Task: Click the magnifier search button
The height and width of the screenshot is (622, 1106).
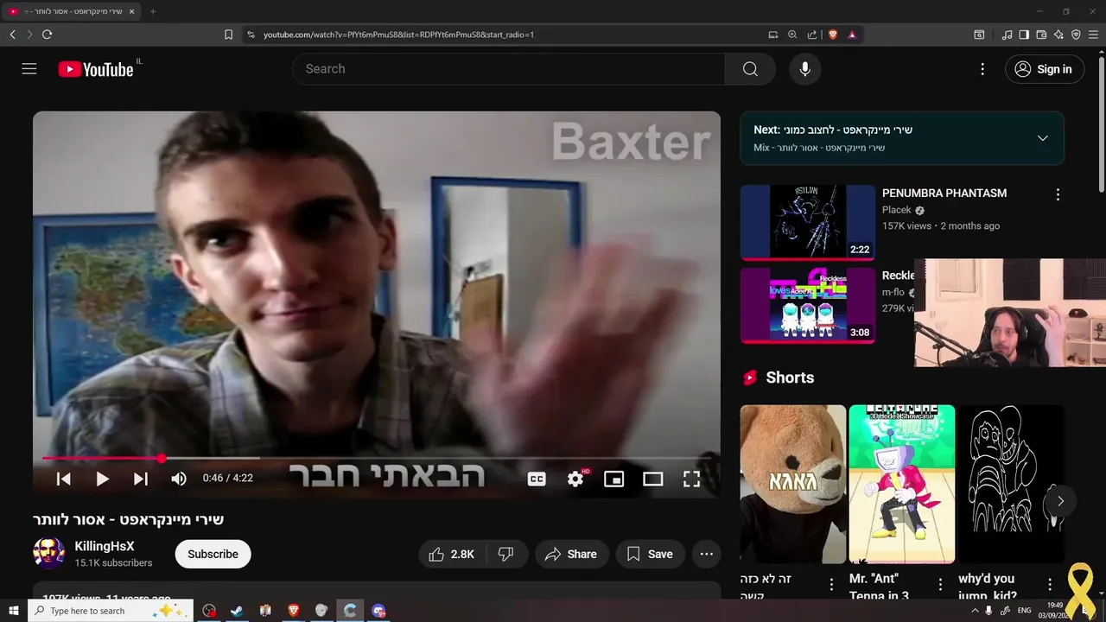Action: [x=750, y=69]
